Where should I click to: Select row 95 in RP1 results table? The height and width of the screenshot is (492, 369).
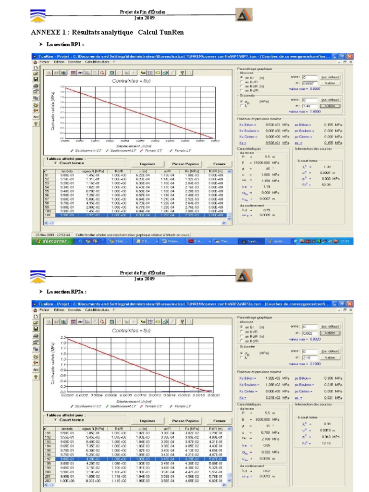pyautogui.click(x=135, y=191)
